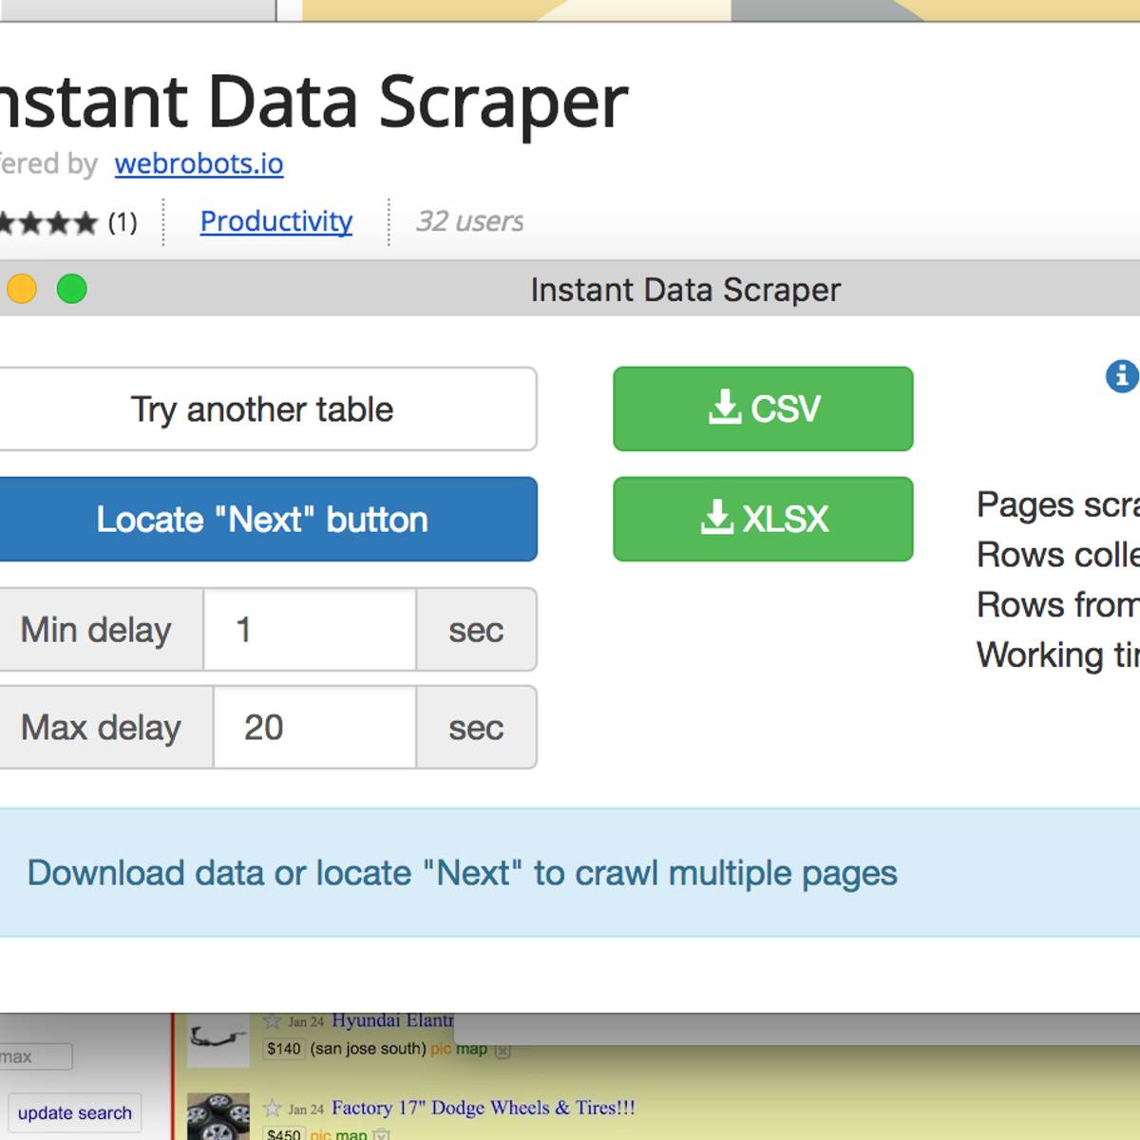The width and height of the screenshot is (1140, 1140).
Task: Click the pic link on the $450 listing
Action: (320, 1134)
